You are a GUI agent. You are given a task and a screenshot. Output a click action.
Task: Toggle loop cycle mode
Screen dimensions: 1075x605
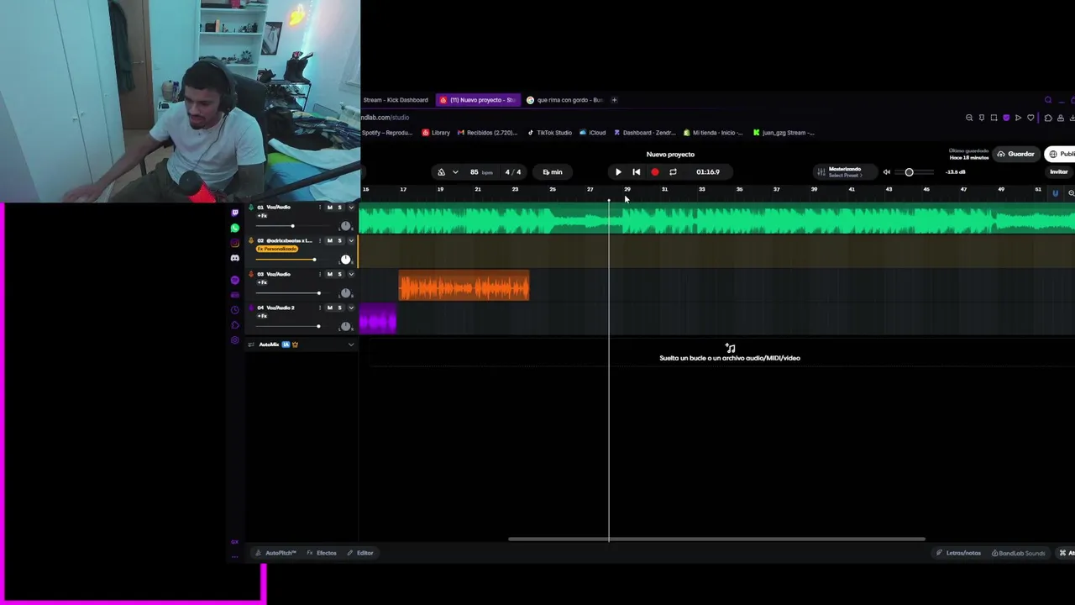[673, 172]
